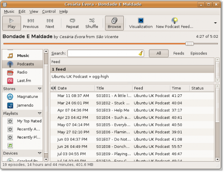Clear search with the broom icon
Viewport: 224px width, 172px height.
tap(141, 54)
